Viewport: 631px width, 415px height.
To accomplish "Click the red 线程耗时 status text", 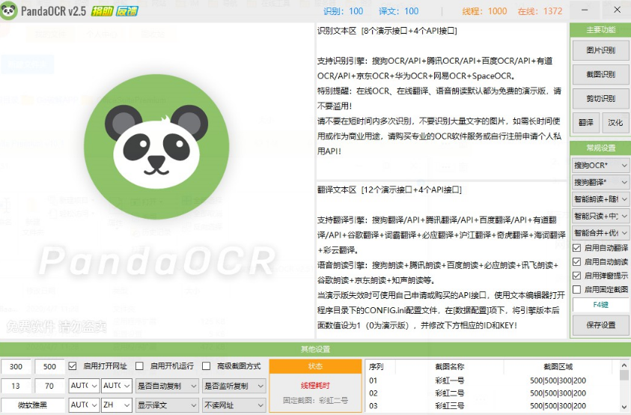I will click(316, 386).
